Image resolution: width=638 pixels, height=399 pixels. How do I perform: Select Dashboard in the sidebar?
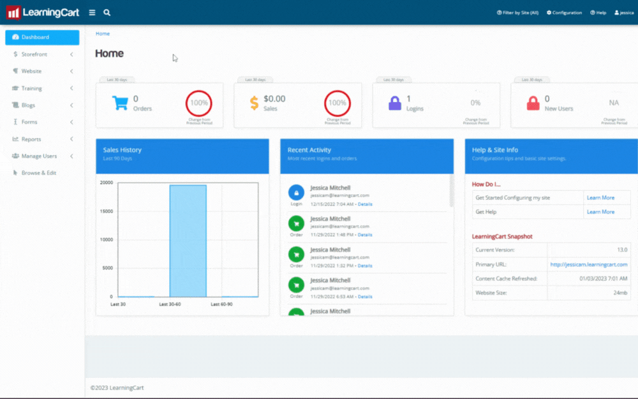(x=42, y=37)
